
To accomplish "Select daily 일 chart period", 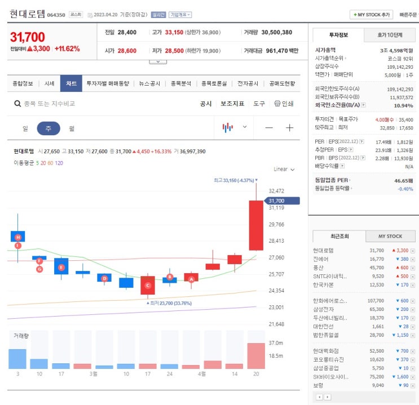I will pos(25,128).
